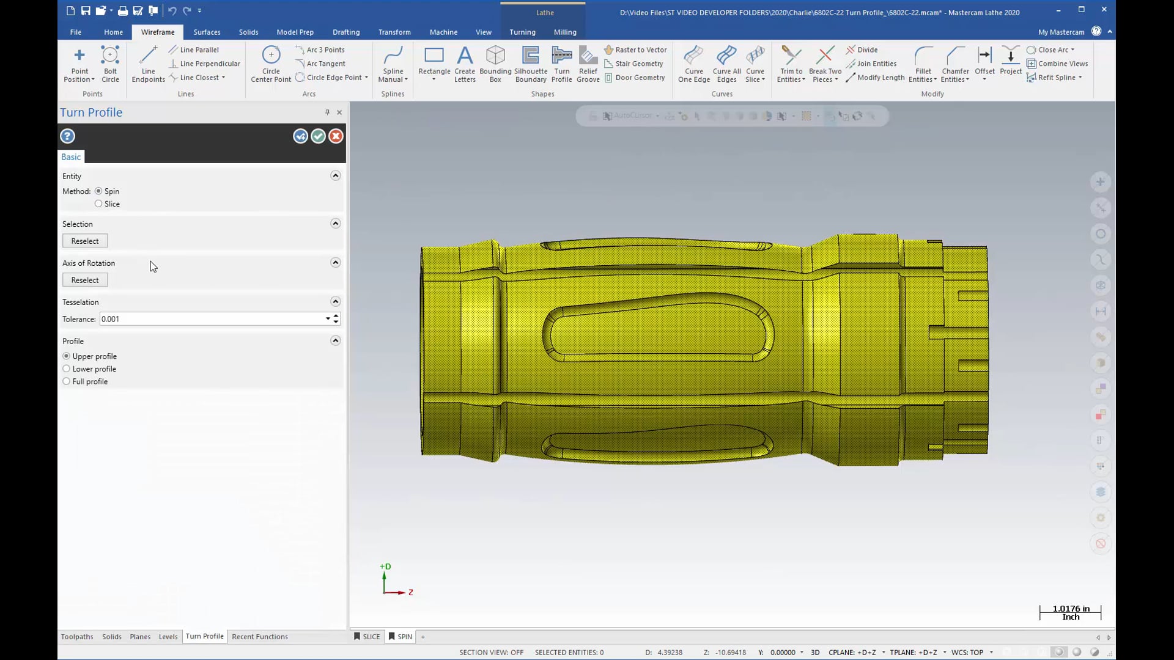The height and width of the screenshot is (660, 1174).
Task: Select Upper profile radio button
Action: 66,356
